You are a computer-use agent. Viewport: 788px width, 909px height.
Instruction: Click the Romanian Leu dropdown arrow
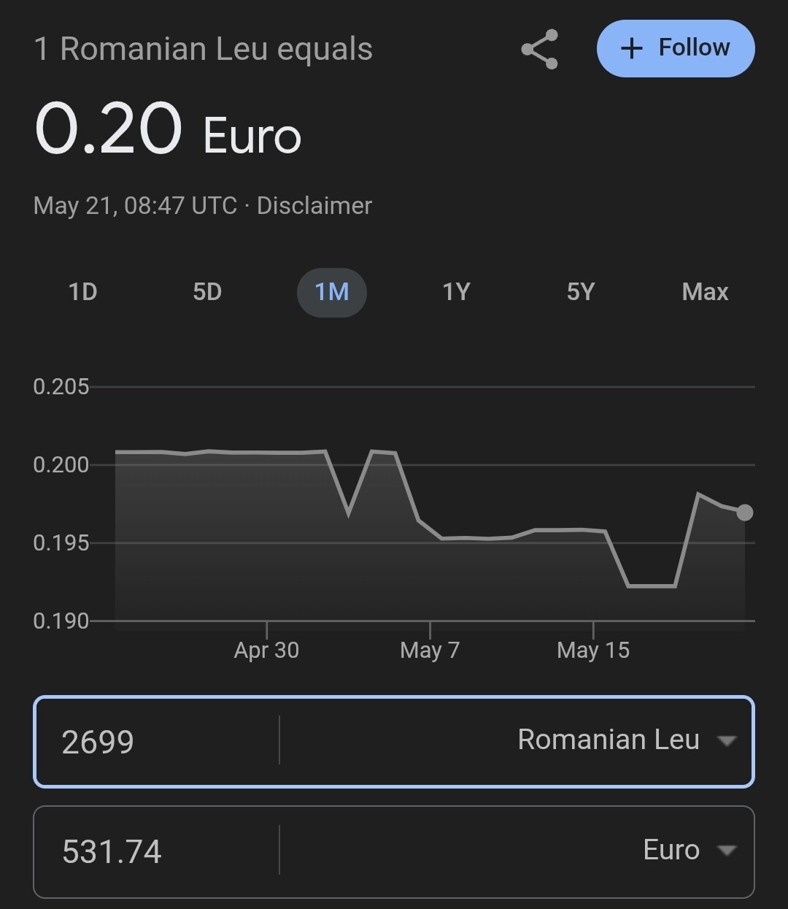[x=727, y=741]
